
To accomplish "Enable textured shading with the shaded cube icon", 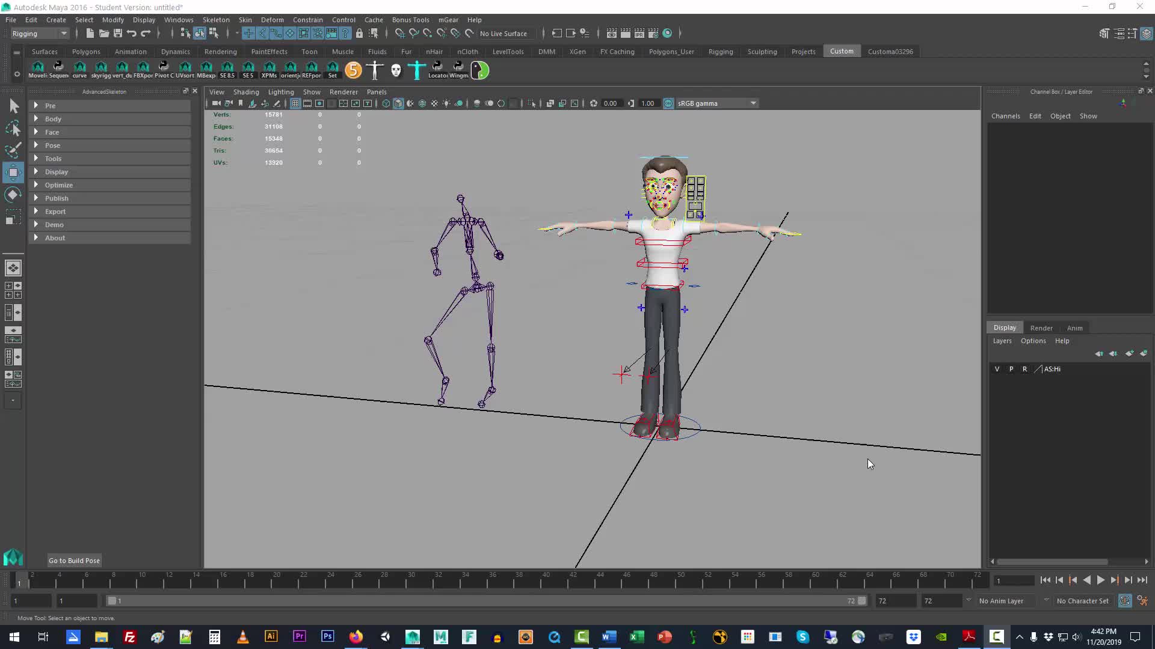I will point(398,103).
